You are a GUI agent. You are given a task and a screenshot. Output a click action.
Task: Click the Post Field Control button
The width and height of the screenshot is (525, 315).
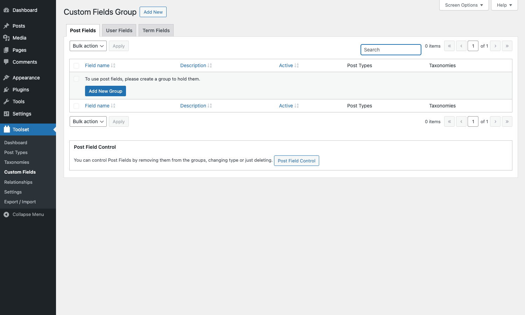click(296, 161)
